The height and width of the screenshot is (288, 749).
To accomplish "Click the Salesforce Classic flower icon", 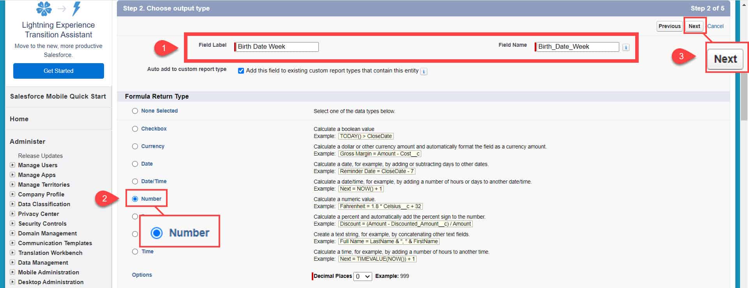I will pyautogui.click(x=44, y=9).
